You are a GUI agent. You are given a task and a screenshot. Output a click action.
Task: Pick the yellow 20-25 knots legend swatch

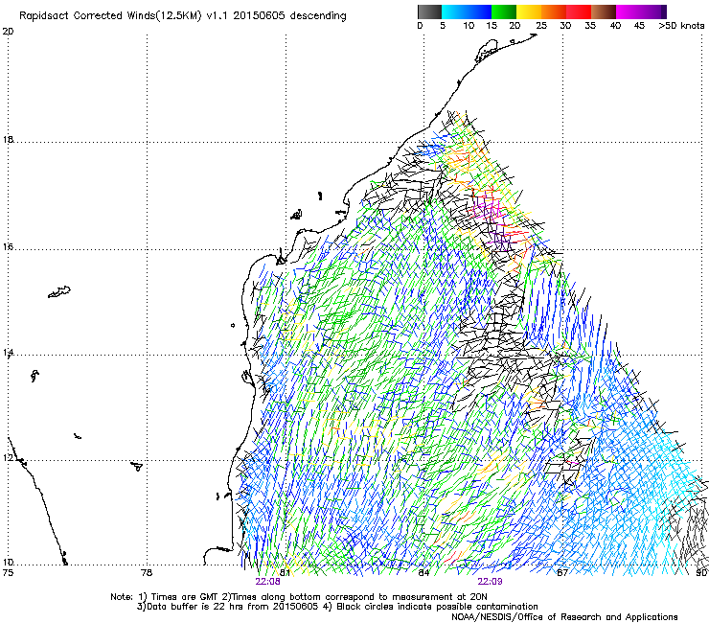[529, 12]
